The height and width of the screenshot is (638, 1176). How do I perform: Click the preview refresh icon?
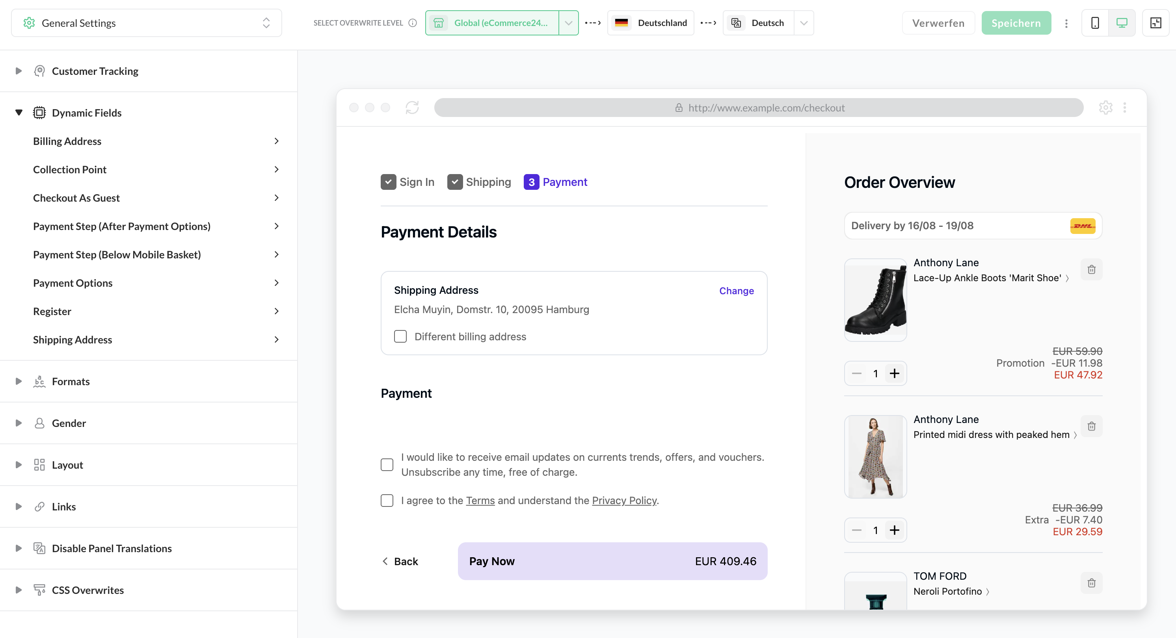pos(412,108)
